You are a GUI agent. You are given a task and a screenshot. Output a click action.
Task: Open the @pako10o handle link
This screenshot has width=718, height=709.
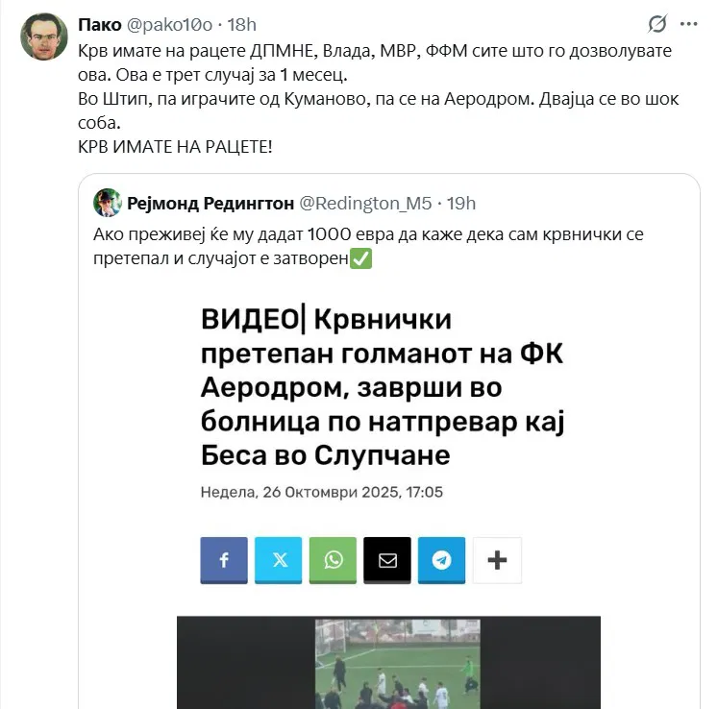coord(169,25)
